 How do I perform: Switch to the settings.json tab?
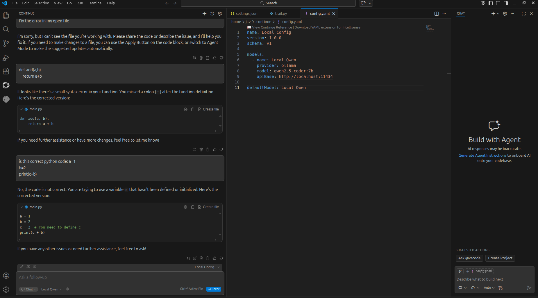pos(246,14)
